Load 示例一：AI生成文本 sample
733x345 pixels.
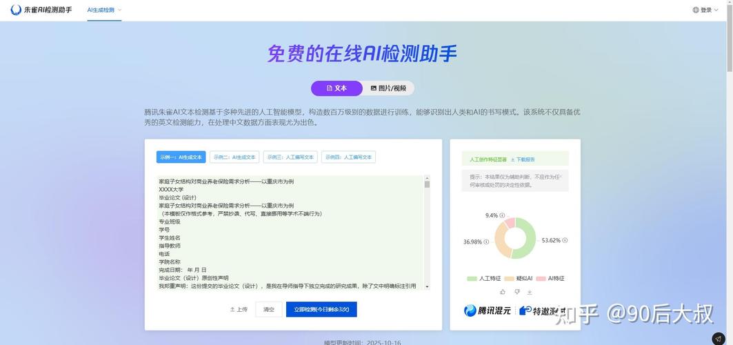click(181, 157)
